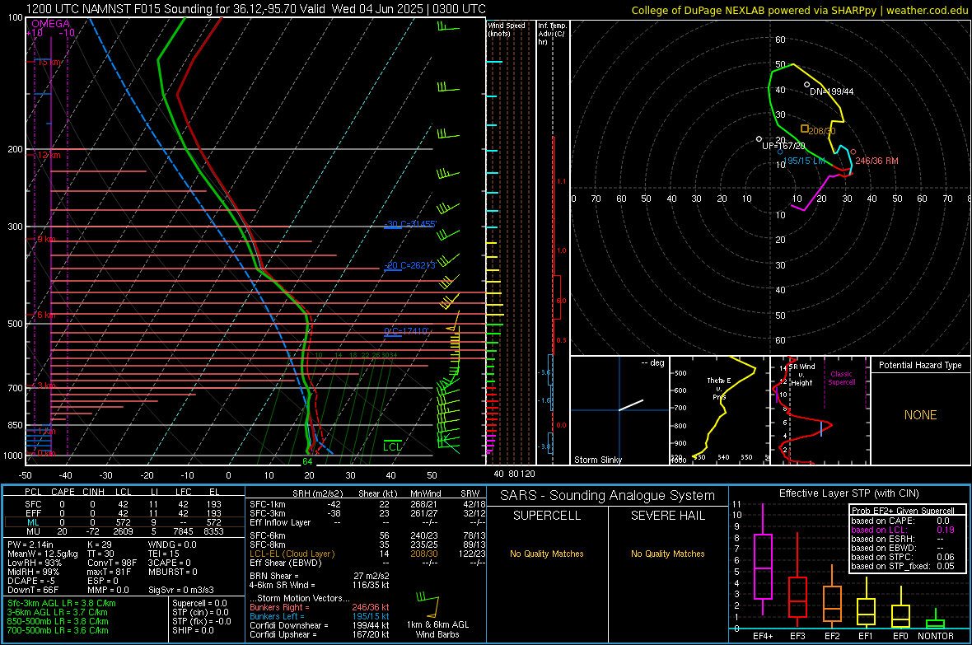The height and width of the screenshot is (645, 972).
Task: Click the -30 C=31455' height label
Action: point(410,224)
